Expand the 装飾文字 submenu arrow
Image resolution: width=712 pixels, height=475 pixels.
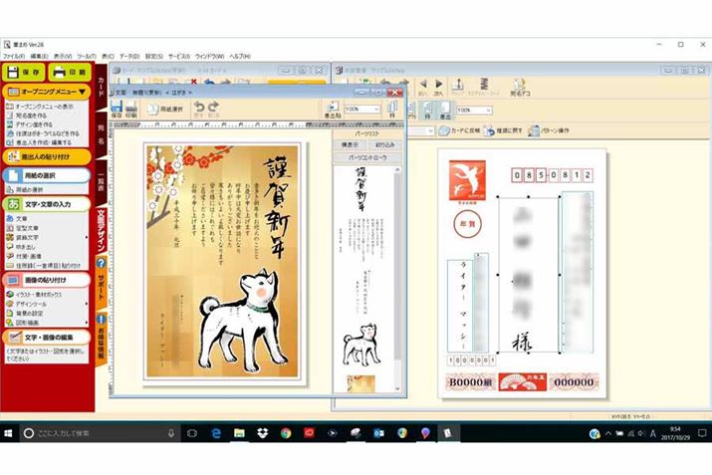tap(87, 237)
